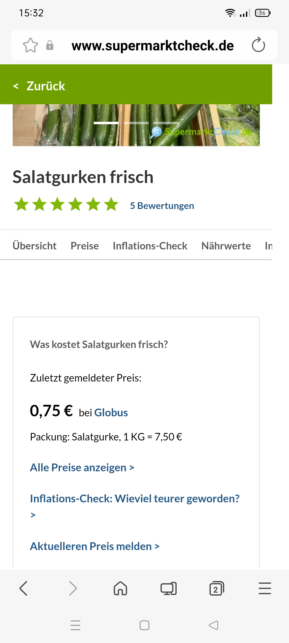Switch to the Übersicht tab

click(35, 246)
